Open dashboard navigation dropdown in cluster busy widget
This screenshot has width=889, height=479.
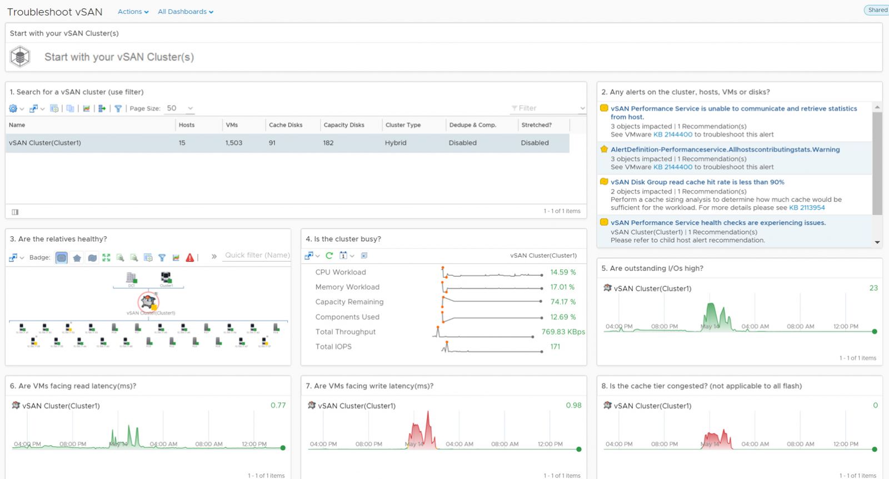click(312, 256)
